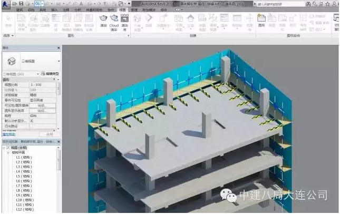Click the 3D view house icon in Properties
The height and width of the screenshot is (214, 340).
click(11, 61)
